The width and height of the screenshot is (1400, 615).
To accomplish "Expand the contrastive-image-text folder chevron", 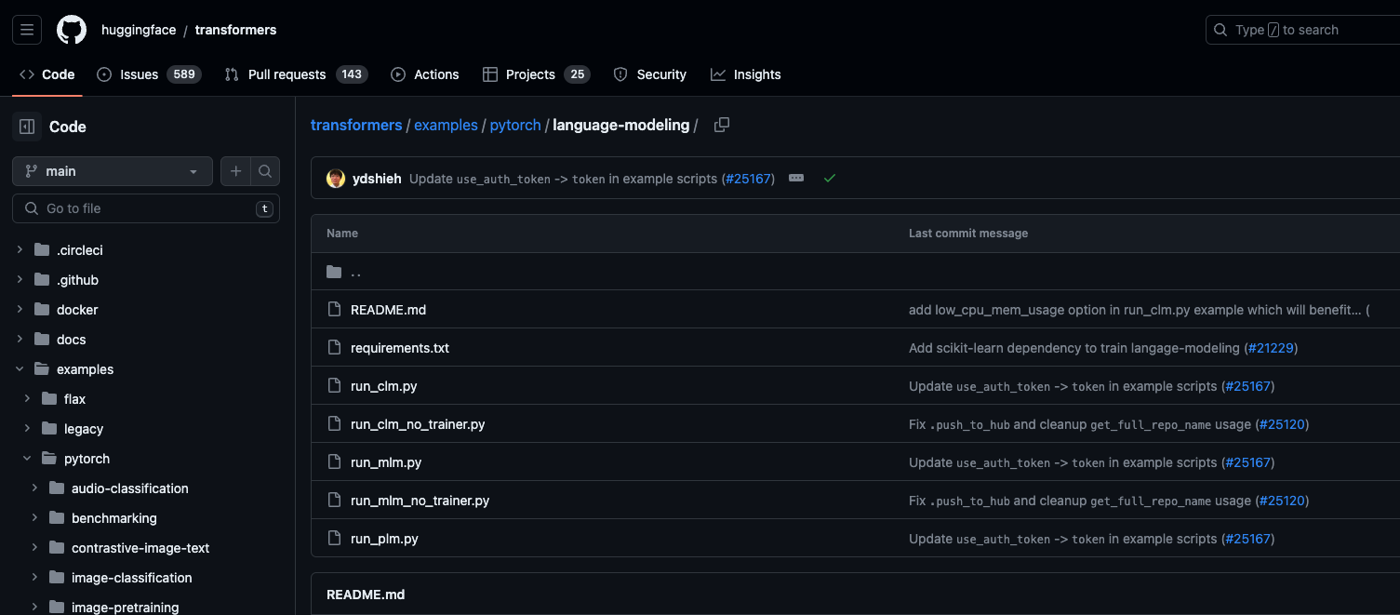I will [x=34, y=548].
